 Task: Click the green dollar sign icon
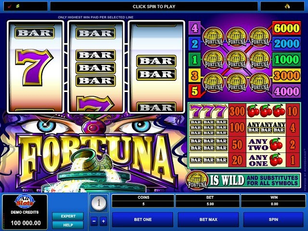tap(18, 6)
